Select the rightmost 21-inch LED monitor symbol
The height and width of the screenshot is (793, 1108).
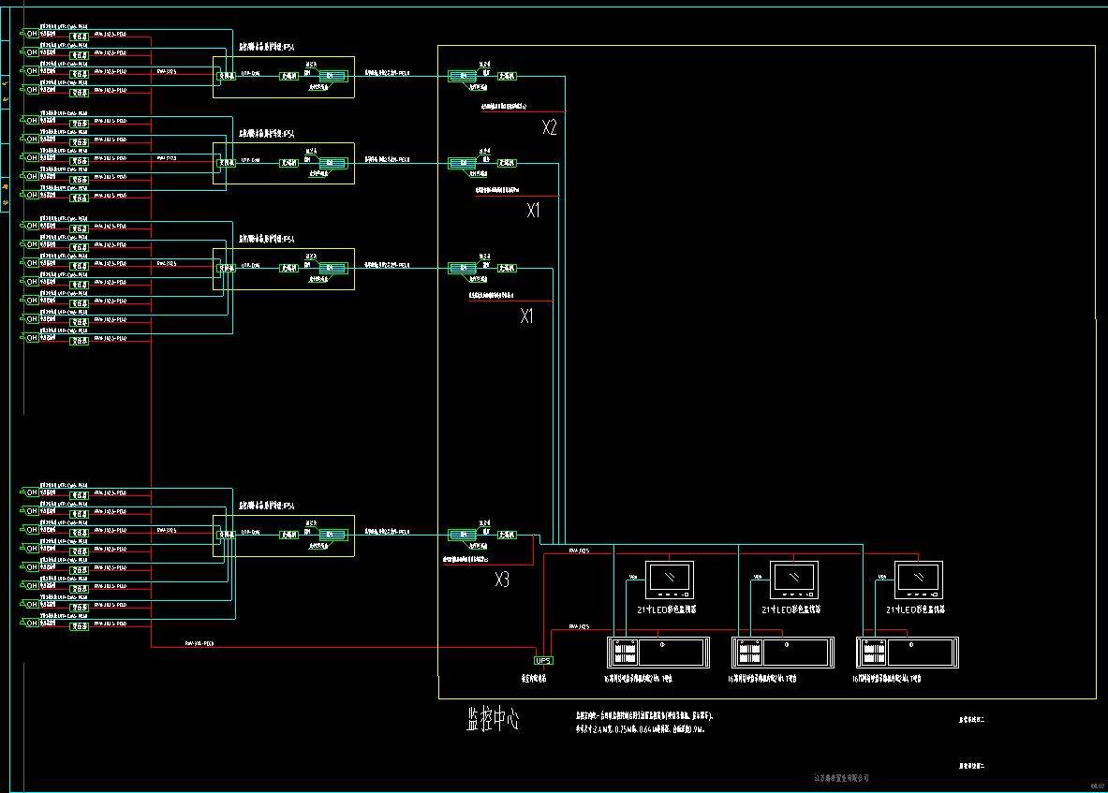coord(918,580)
